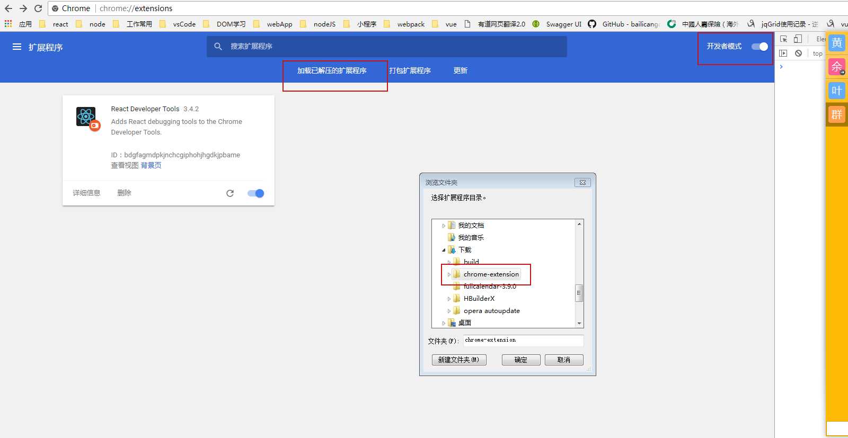Expand the HBuilderX folder arrow

[x=449, y=299]
